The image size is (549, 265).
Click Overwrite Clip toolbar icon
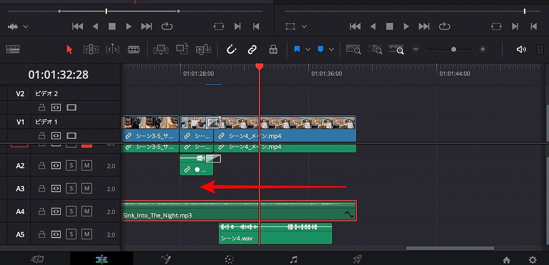(182, 49)
